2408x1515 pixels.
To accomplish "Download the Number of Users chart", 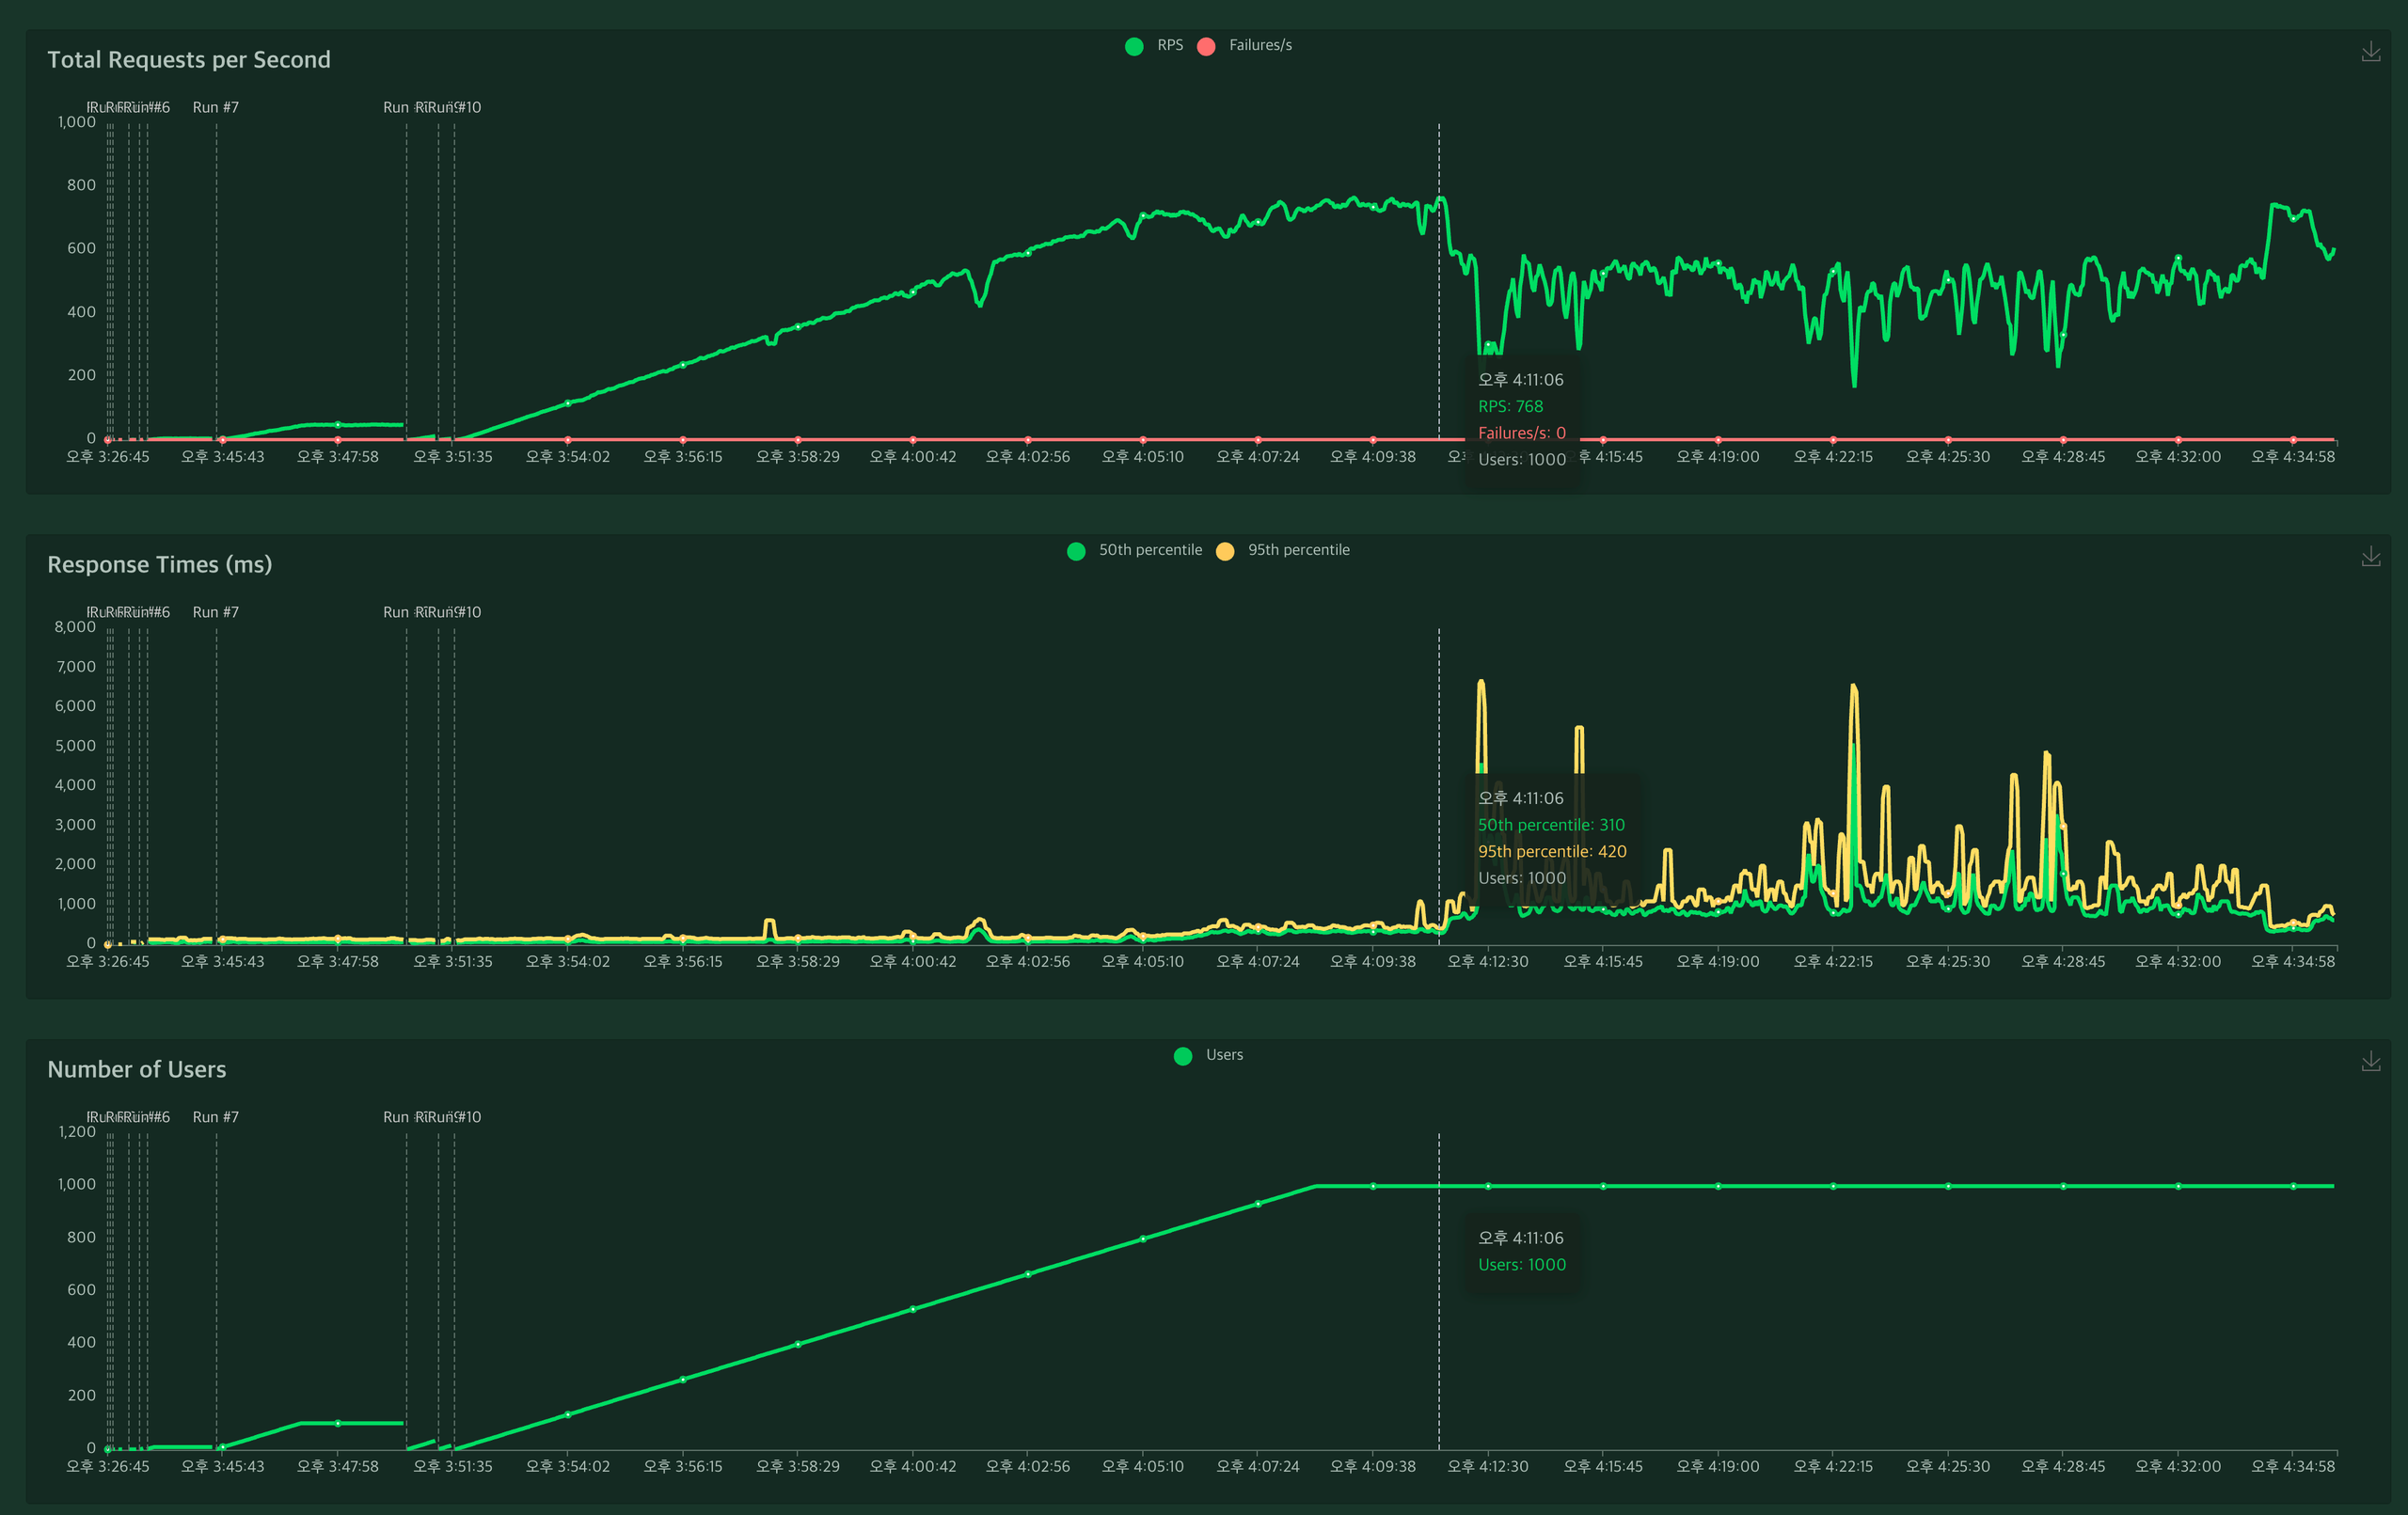I will (x=2370, y=1062).
